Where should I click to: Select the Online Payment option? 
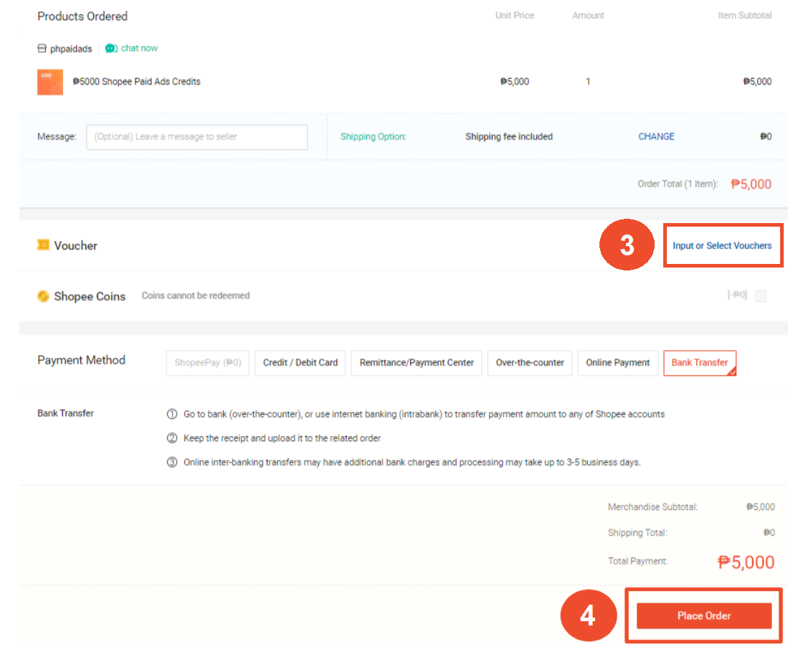click(x=617, y=363)
